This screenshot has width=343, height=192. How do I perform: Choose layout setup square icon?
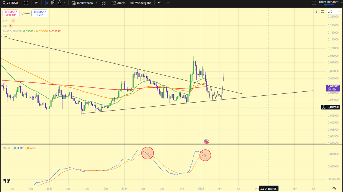[314, 3]
